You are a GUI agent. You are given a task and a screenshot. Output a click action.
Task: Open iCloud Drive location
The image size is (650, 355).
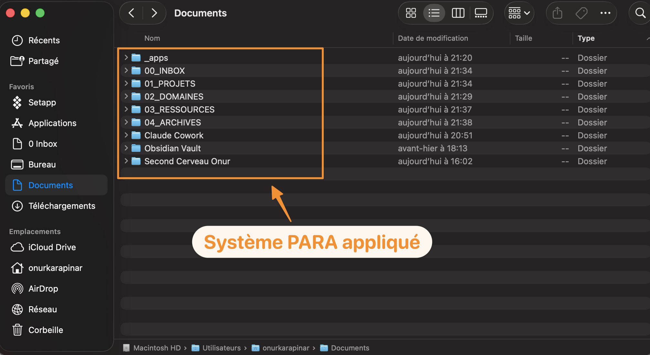[x=56, y=247]
